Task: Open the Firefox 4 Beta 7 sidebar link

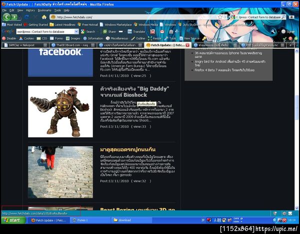Action: (224, 70)
